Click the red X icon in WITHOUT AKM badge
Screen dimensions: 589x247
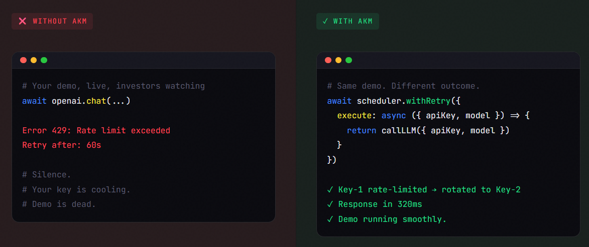23,22
